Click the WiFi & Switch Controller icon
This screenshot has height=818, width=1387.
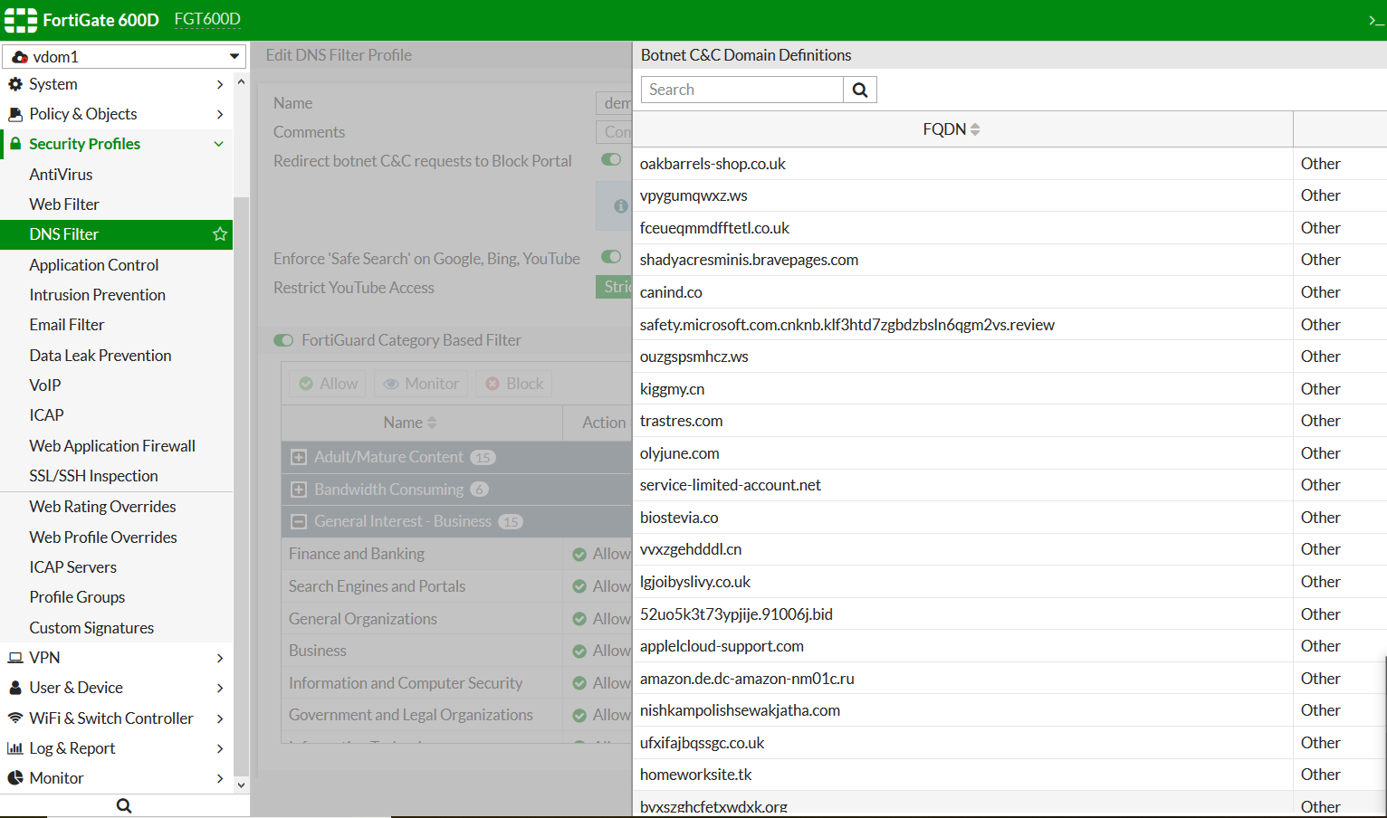click(15, 718)
